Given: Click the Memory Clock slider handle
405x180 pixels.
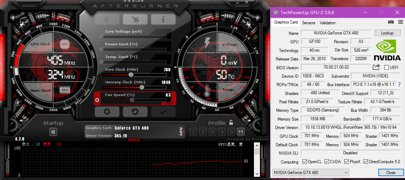Looking at the screenshot, I should pyautogui.click(x=142, y=88).
